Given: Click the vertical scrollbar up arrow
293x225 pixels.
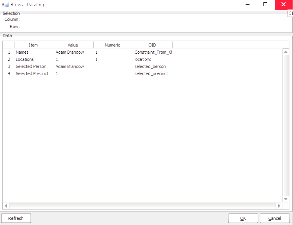Looking at the screenshot, I should tap(285, 52).
